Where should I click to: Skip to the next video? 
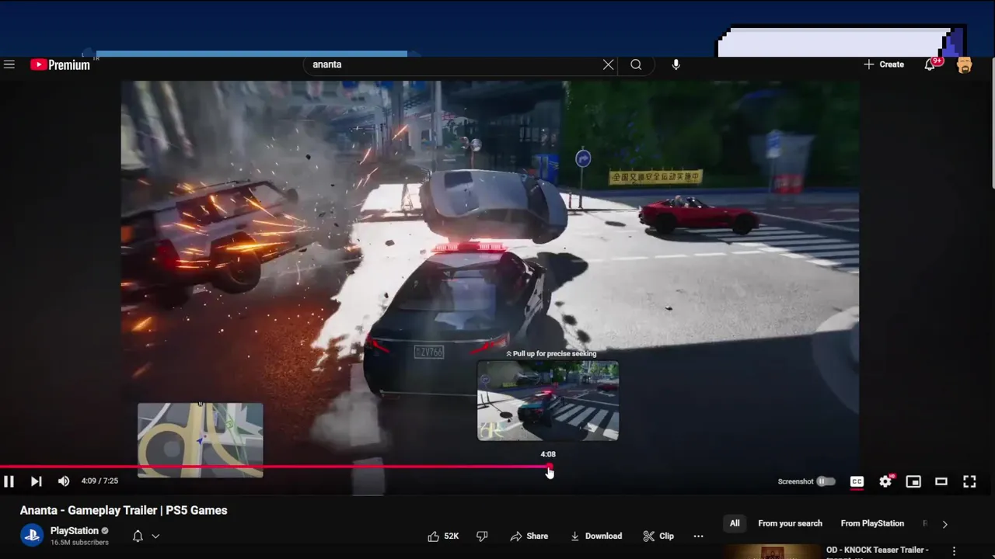click(x=36, y=481)
